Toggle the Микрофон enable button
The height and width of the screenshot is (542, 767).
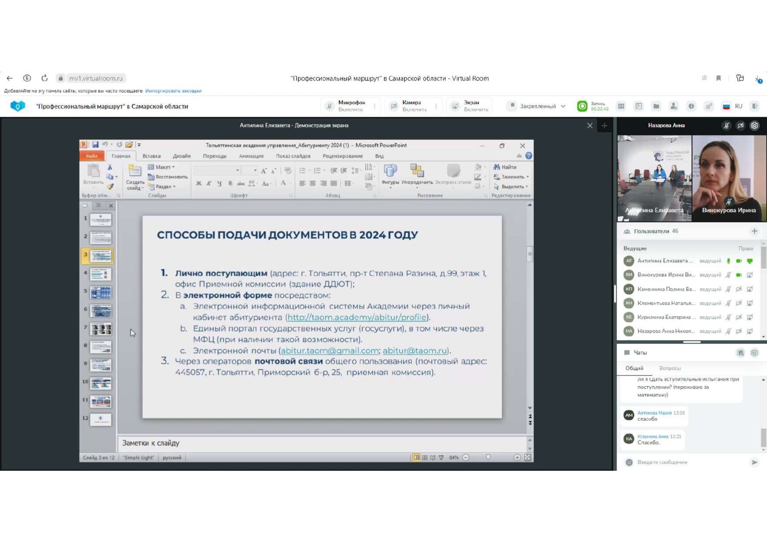[x=346, y=106]
